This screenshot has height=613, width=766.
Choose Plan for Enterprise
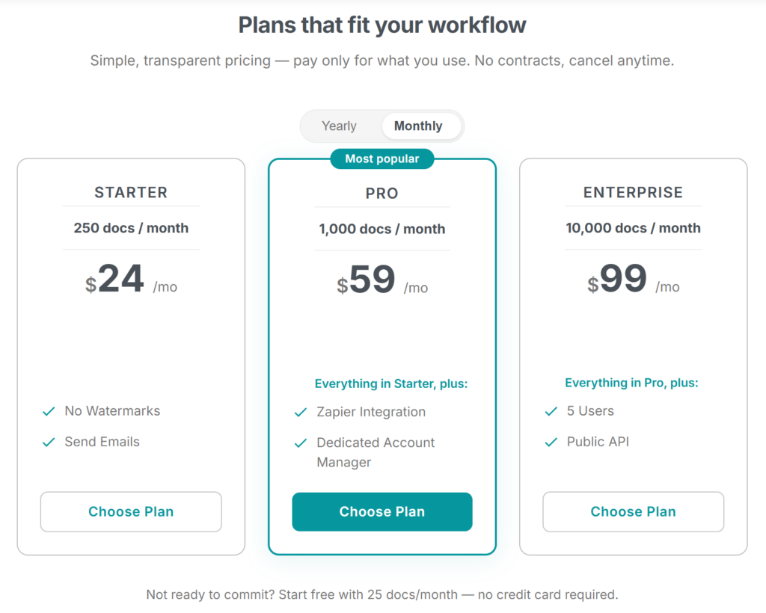coord(633,511)
